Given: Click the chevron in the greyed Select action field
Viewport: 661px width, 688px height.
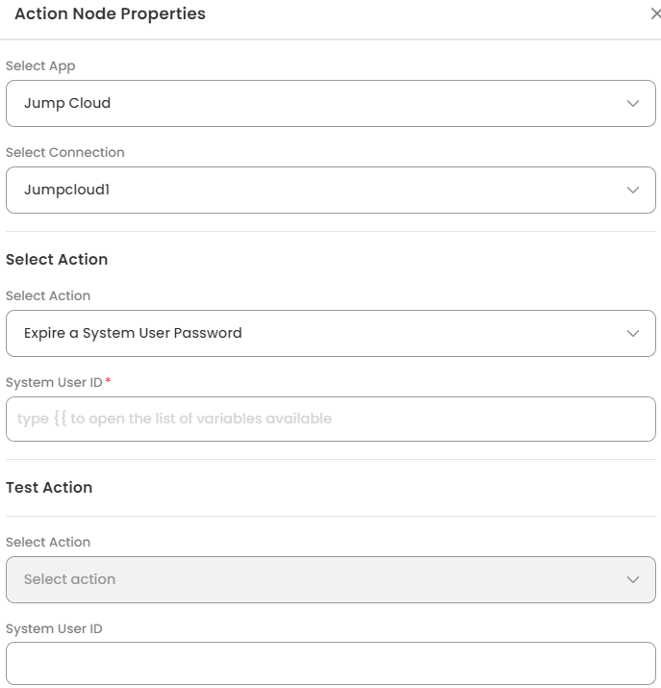Looking at the screenshot, I should point(632,579).
